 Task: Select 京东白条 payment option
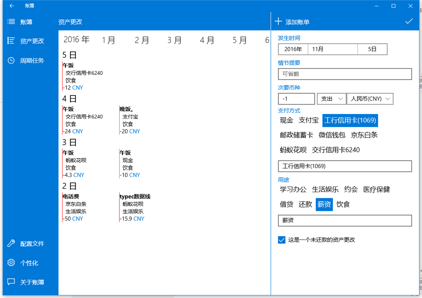point(364,135)
